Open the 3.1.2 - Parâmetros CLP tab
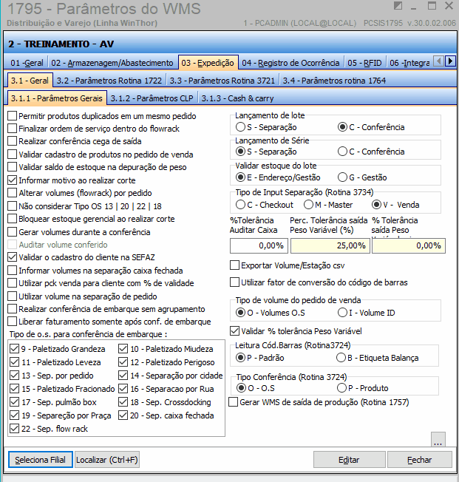Image resolution: width=459 pixels, height=482 pixels. [152, 98]
